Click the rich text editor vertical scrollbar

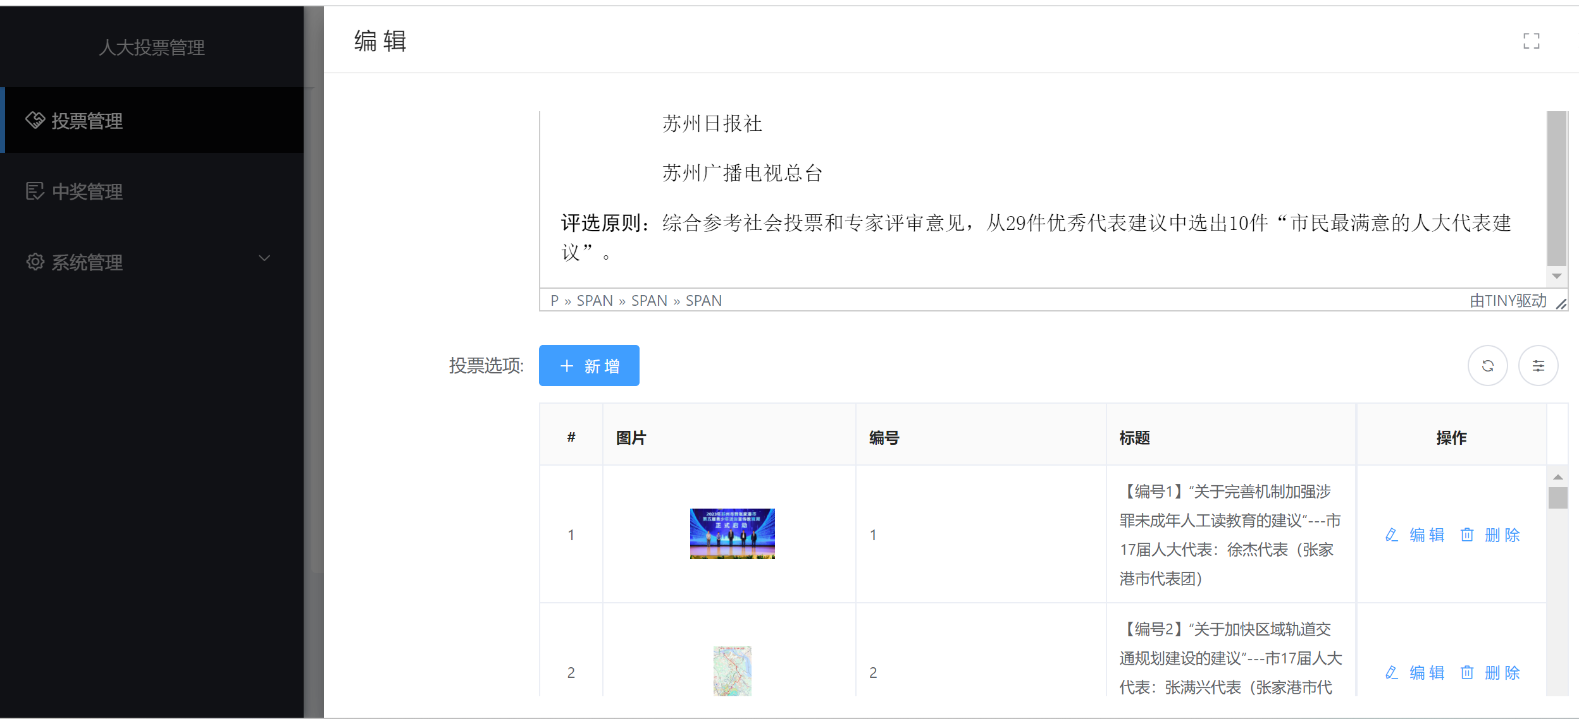[1557, 188]
